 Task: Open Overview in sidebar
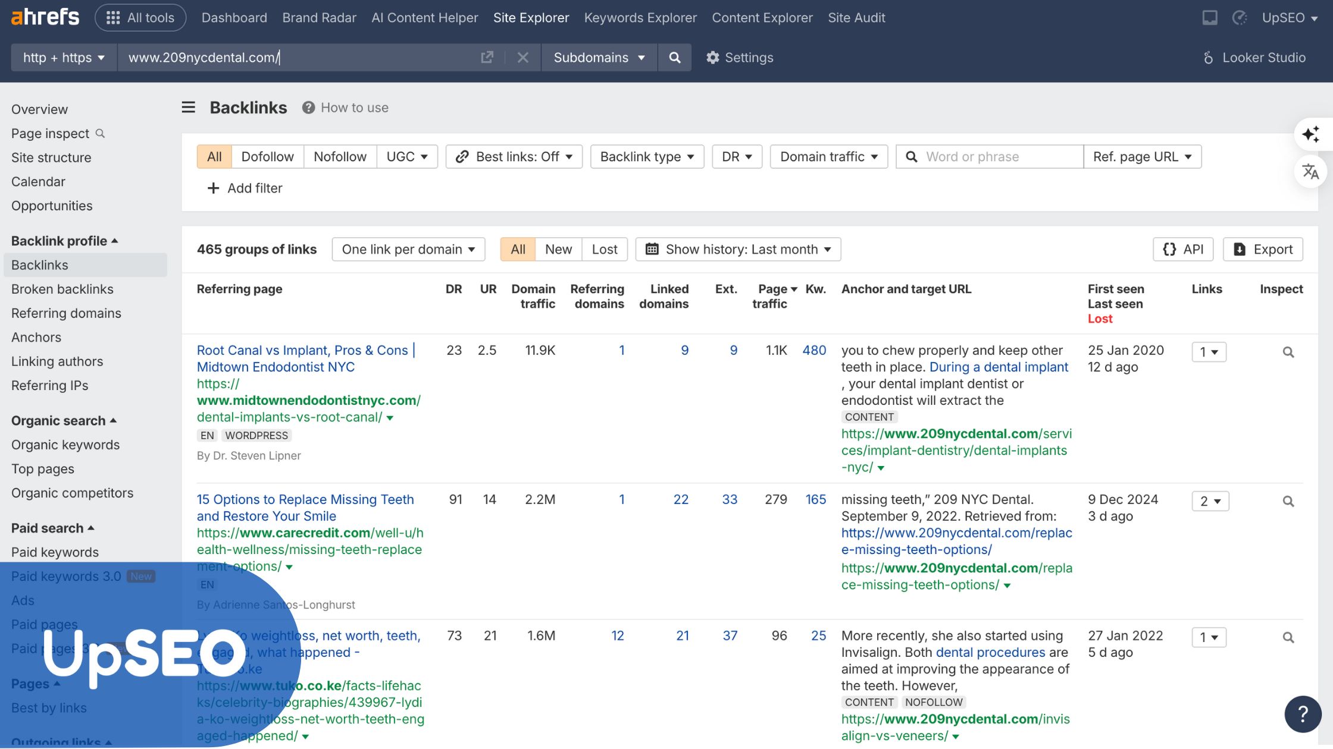(40, 110)
